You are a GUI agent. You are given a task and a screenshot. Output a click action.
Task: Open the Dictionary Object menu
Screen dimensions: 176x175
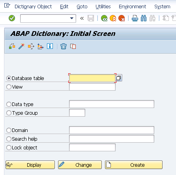coord(33,7)
